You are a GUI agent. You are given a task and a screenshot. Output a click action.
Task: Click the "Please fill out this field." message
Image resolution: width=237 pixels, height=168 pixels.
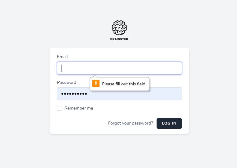click(124, 84)
